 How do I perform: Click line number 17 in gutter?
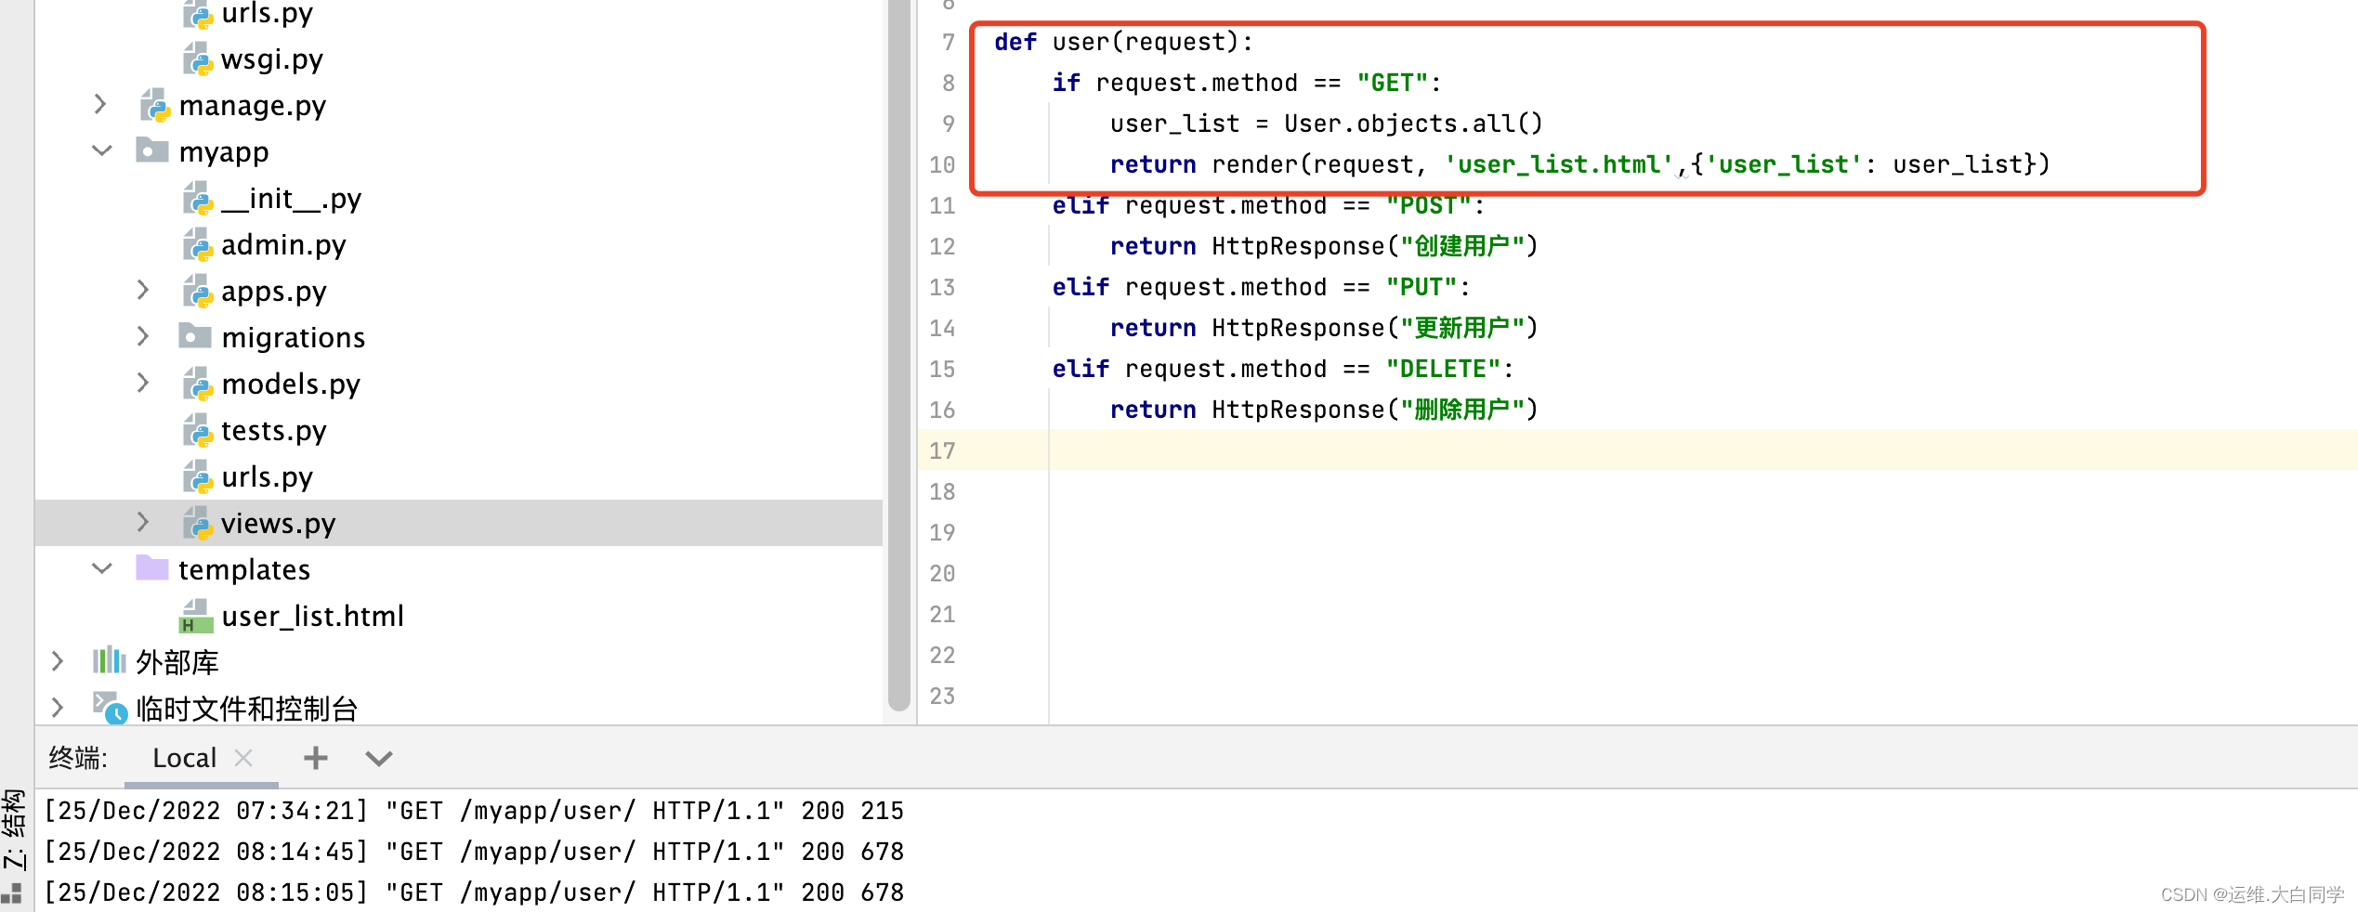942,450
